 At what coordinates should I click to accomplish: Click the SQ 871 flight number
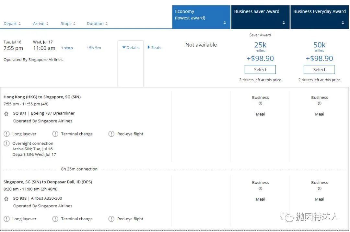pos(20,113)
